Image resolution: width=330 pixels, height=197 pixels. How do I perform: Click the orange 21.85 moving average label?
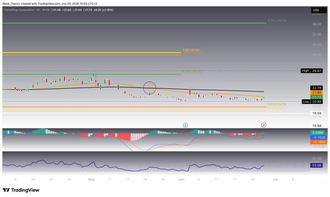coord(316,93)
